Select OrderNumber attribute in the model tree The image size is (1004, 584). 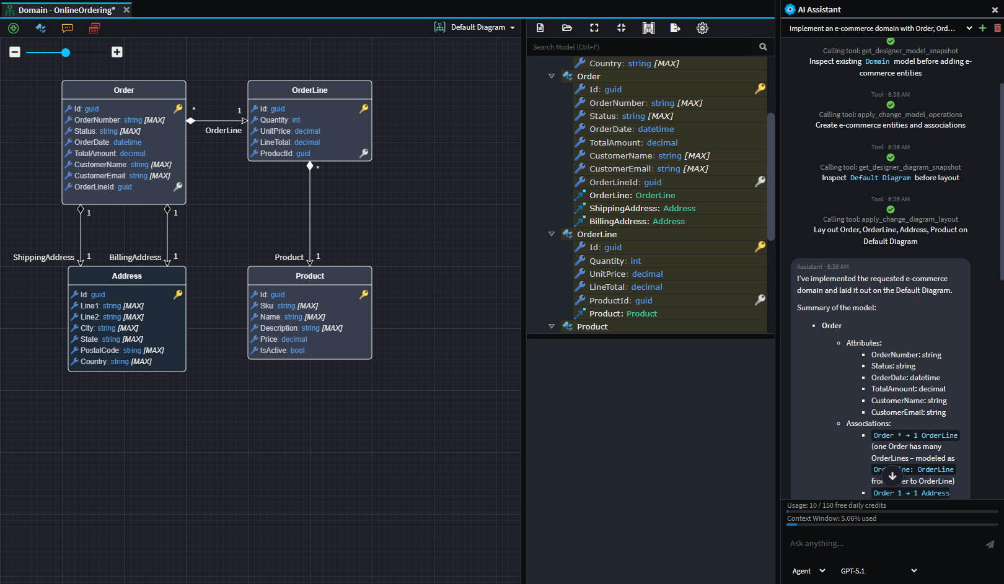pyautogui.click(x=646, y=103)
